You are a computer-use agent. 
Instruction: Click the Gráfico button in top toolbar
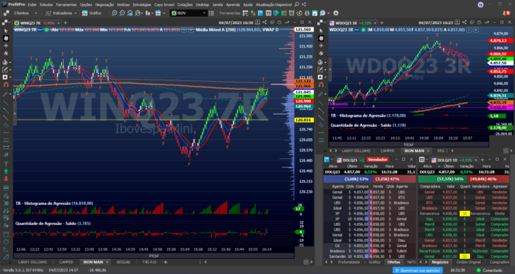pyautogui.click(x=92, y=13)
